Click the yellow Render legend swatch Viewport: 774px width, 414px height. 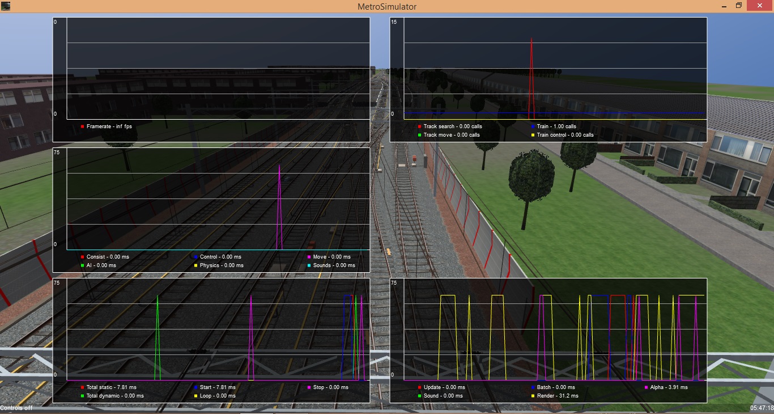533,396
